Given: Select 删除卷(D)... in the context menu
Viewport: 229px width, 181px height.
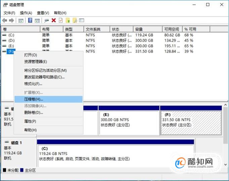Looking at the screenshot, I should click(x=48, y=113).
